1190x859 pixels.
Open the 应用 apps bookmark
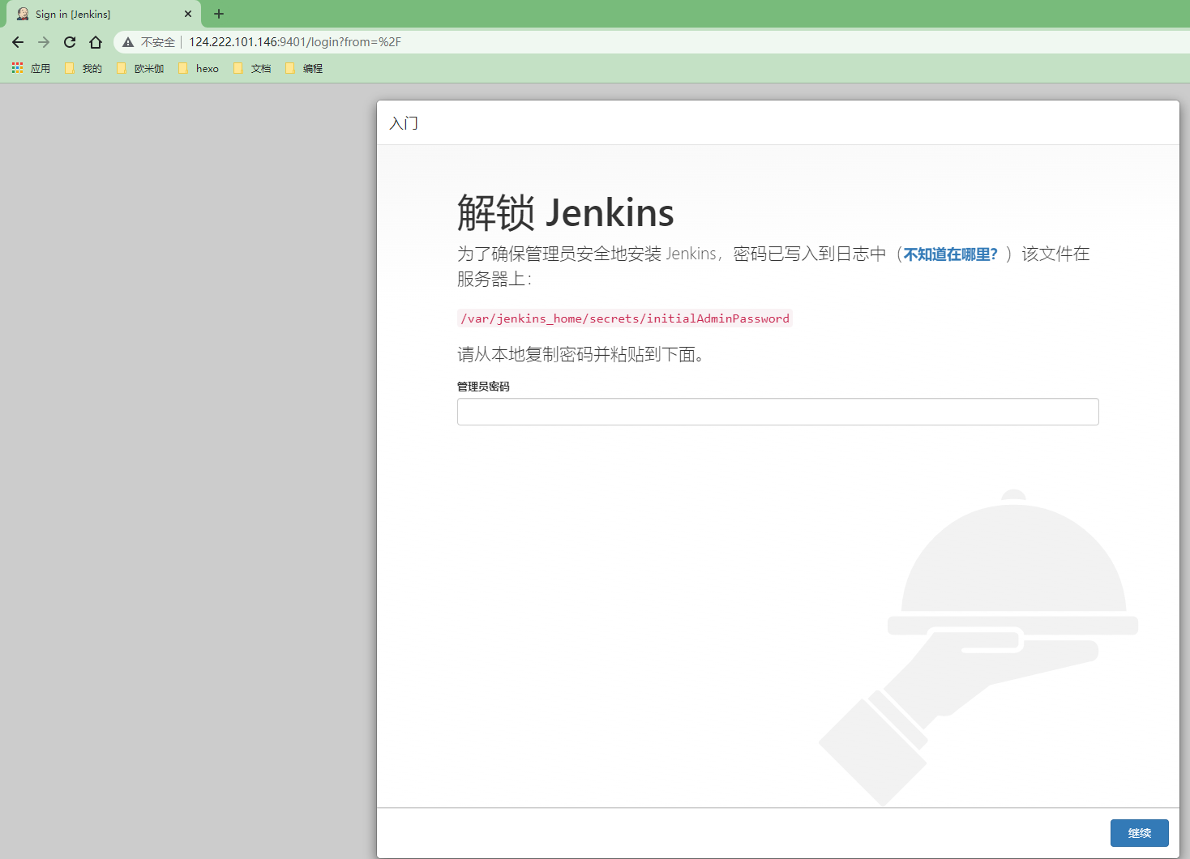coord(31,68)
